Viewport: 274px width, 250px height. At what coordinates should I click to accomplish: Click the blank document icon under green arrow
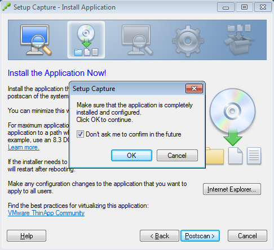pos(235,156)
